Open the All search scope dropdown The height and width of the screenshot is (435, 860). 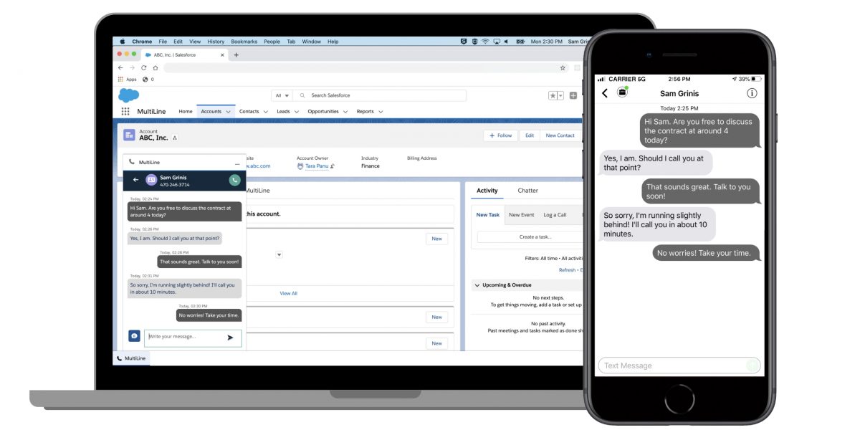point(282,95)
